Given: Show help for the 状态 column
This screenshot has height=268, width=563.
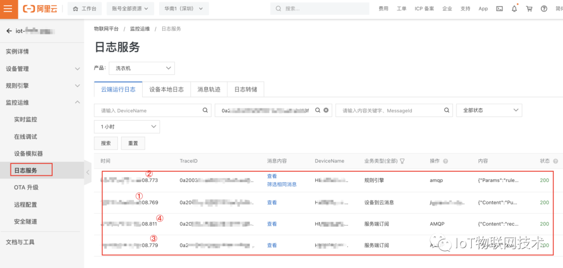Looking at the screenshot, I should tap(556, 161).
